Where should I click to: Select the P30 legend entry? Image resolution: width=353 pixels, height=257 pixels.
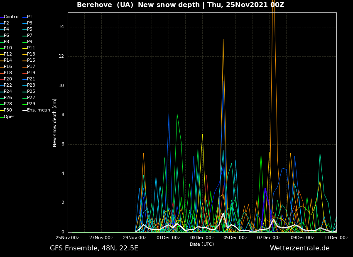[x=8, y=110]
